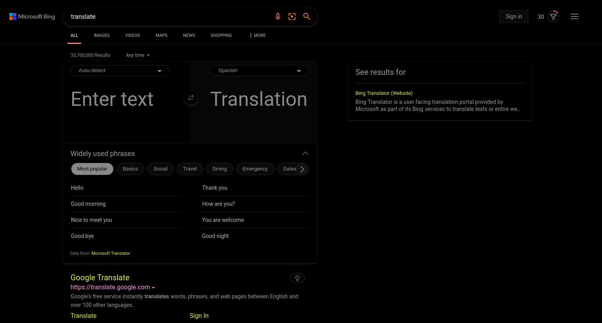The image size is (602, 323).
Task: Open the Microsoft Translator data source link
Action: 111,254
